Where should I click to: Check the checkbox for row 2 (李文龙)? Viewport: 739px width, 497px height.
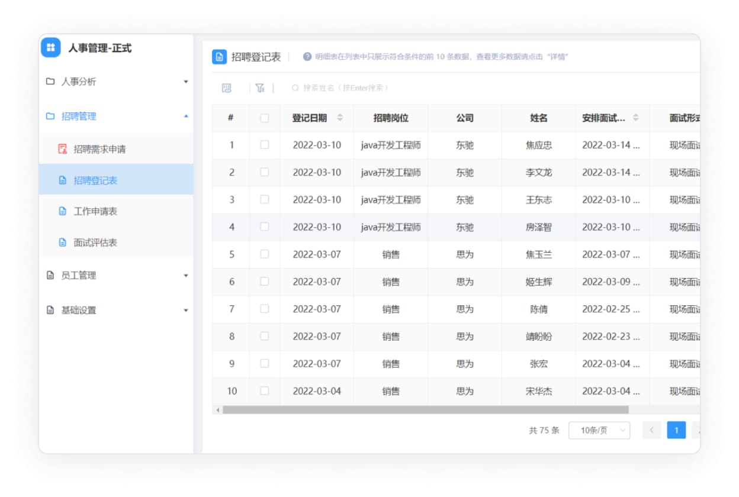(265, 172)
